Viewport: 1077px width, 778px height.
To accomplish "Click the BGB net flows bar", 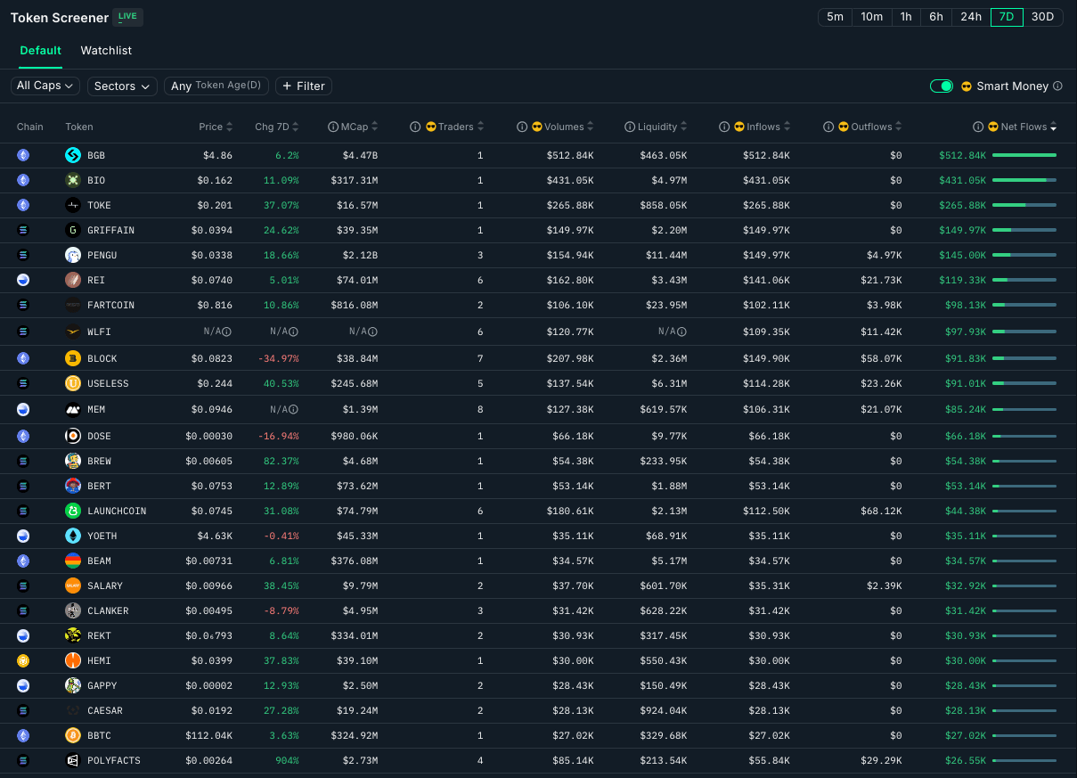I will 1024,155.
